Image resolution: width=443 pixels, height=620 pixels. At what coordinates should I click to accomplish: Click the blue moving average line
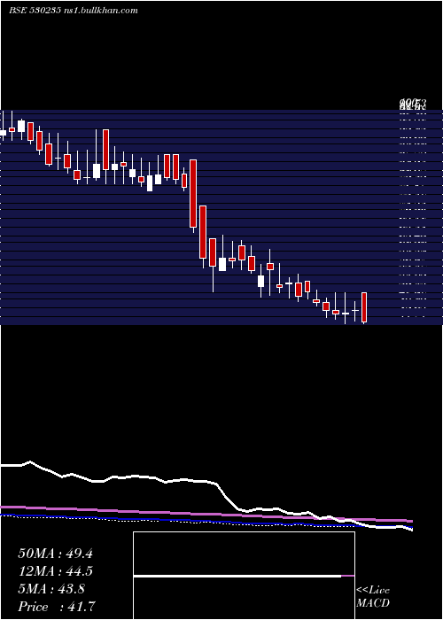pos(206,522)
